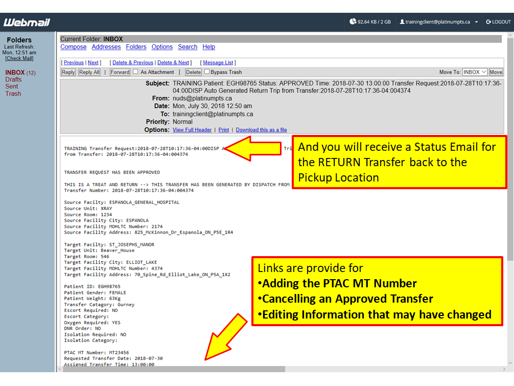Open the Trash folder in the sidebar
This screenshot has width=514, height=386.
13,94
